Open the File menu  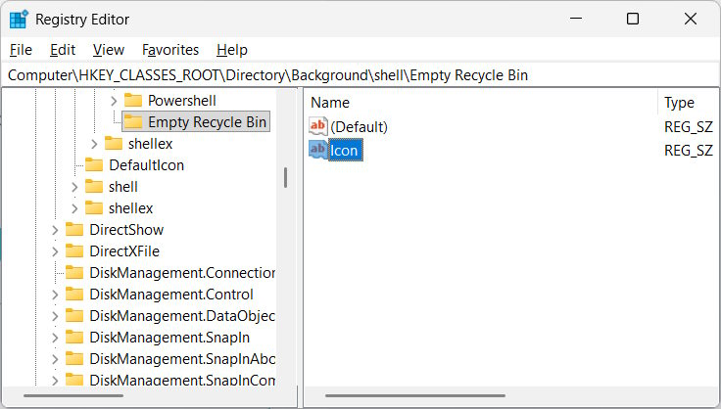21,50
